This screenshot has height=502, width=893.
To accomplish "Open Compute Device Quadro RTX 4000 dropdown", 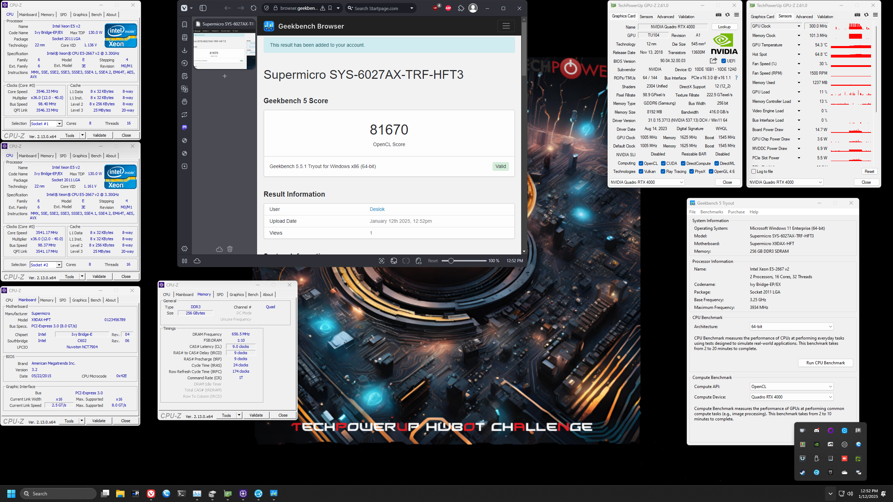I will (791, 397).
